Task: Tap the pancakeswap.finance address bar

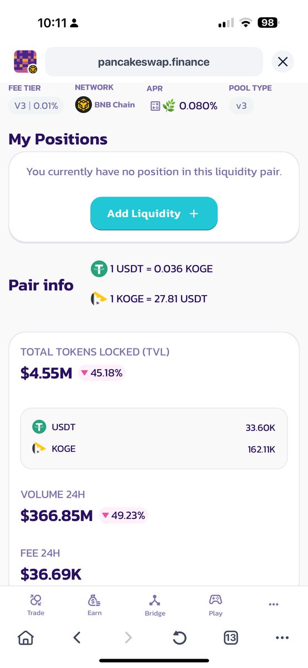Action: click(154, 62)
